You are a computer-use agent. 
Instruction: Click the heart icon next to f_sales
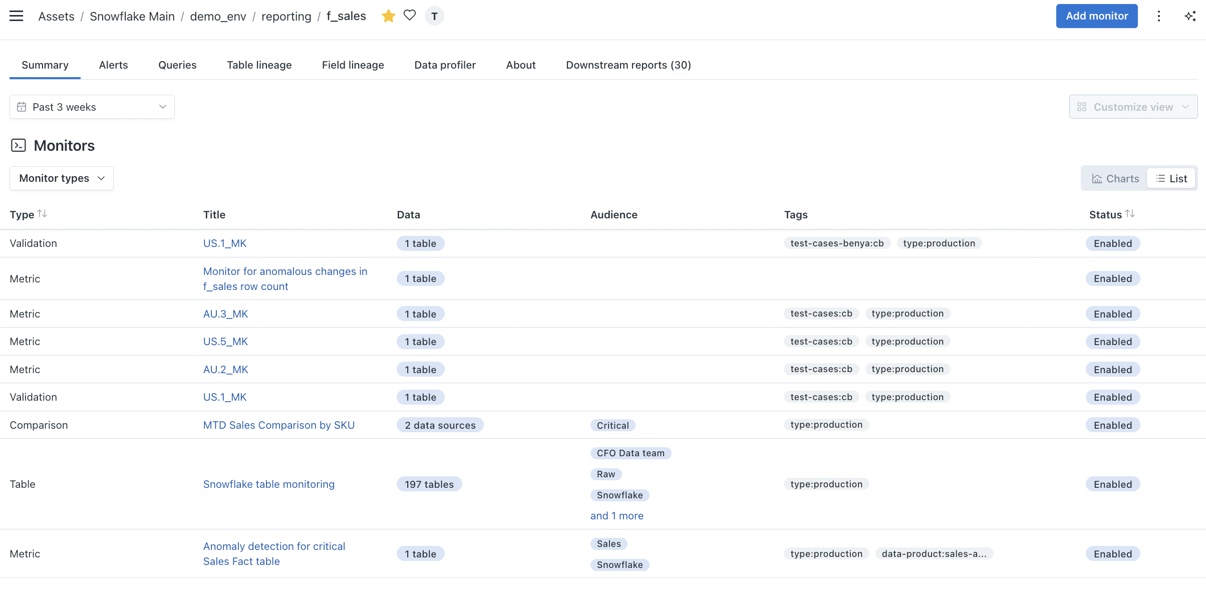(410, 16)
